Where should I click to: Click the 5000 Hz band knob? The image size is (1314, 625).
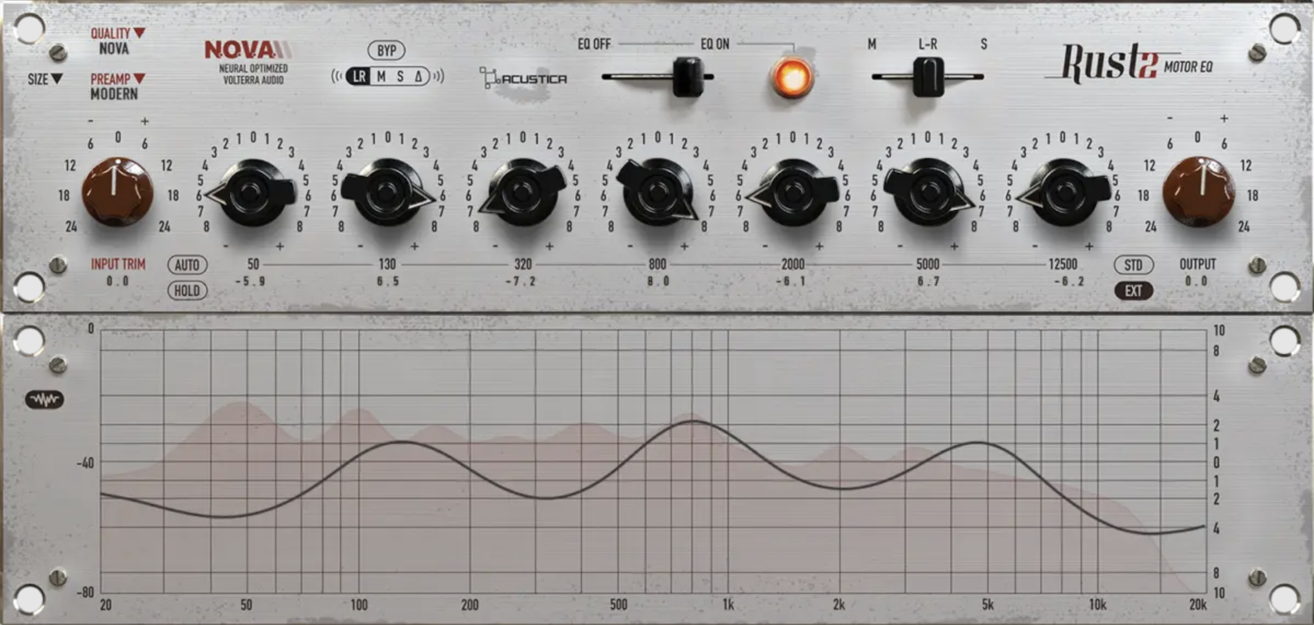tap(928, 194)
